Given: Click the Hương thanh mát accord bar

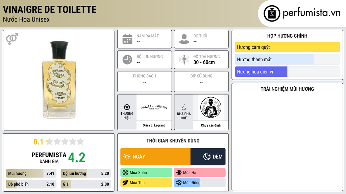Looking at the screenshot, I should (x=287, y=59).
